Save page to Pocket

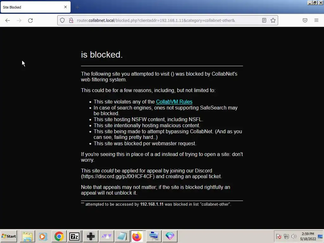[x=305, y=20]
